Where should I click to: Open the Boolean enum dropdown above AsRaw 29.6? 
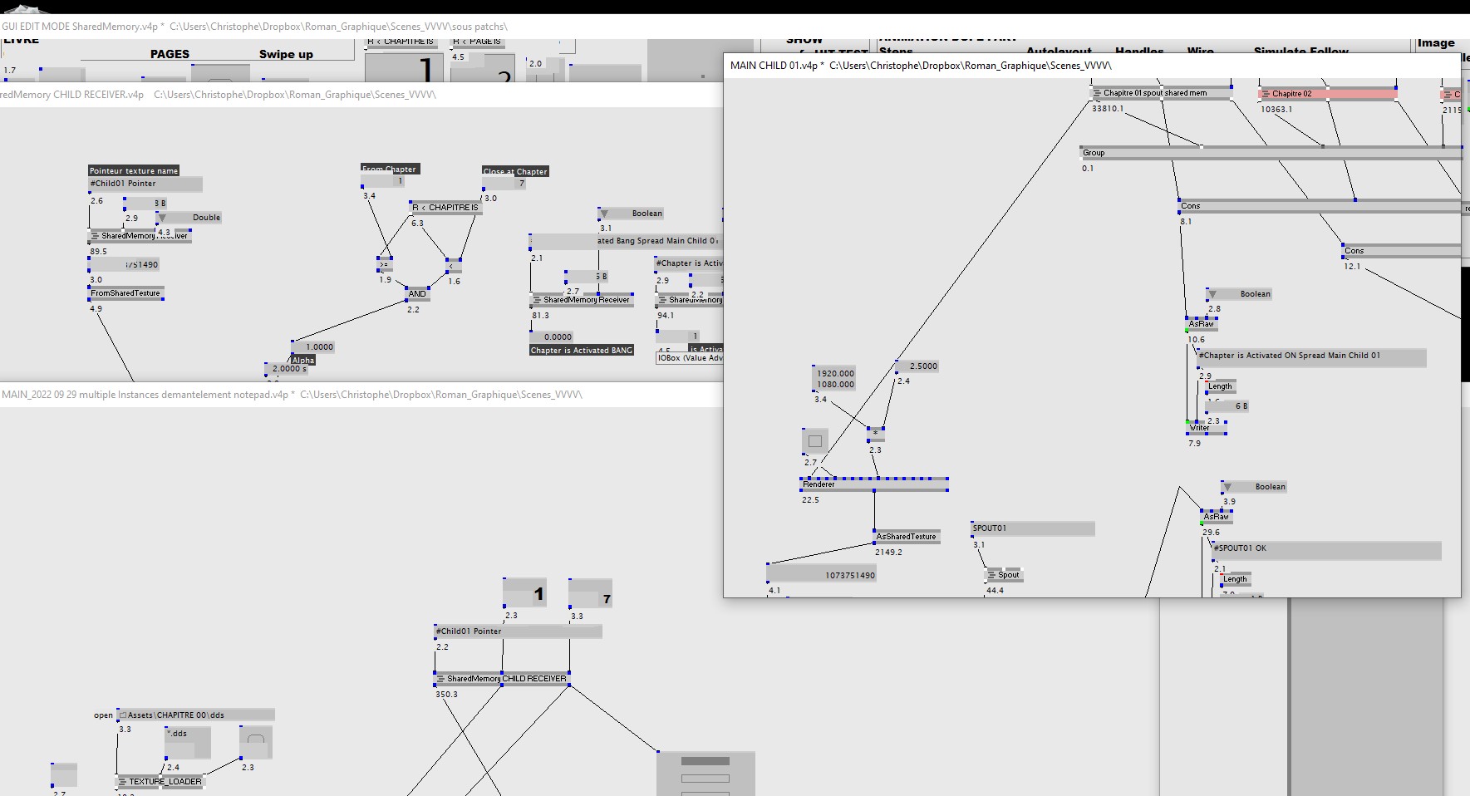click(x=1254, y=487)
